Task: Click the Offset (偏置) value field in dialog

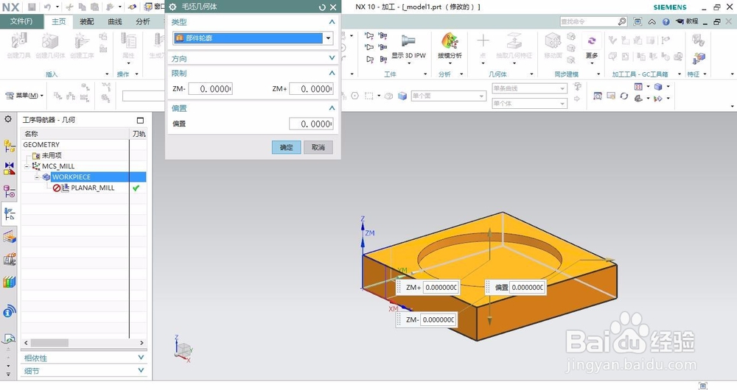Action: coord(311,124)
